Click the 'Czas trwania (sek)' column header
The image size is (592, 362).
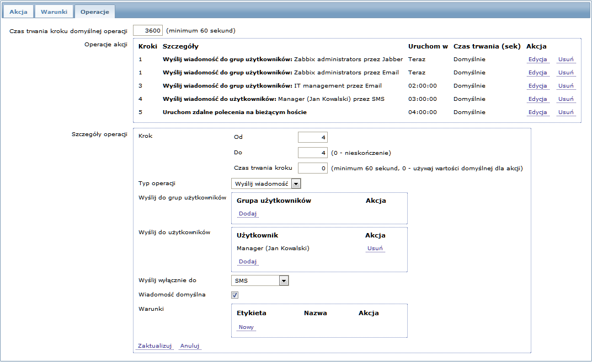click(x=487, y=46)
